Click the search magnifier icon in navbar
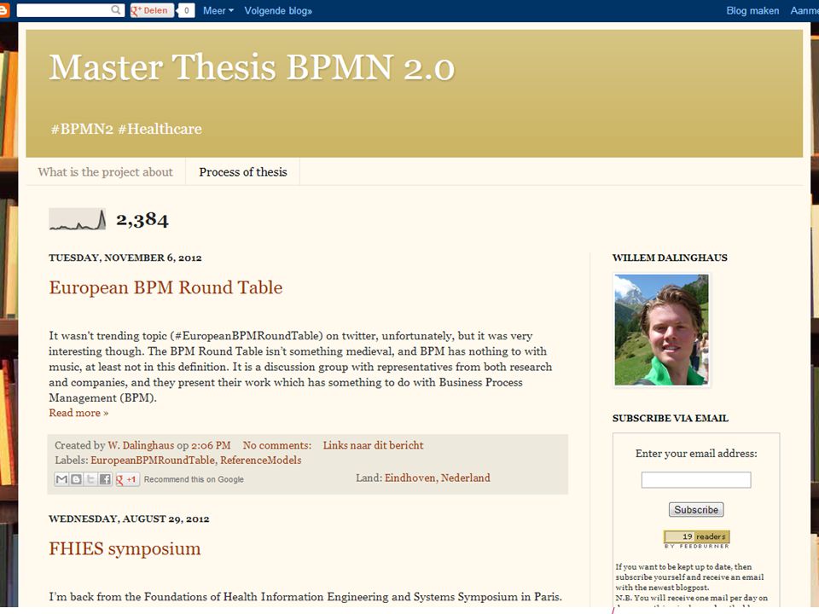This screenshot has height=614, width=819. pyautogui.click(x=116, y=10)
